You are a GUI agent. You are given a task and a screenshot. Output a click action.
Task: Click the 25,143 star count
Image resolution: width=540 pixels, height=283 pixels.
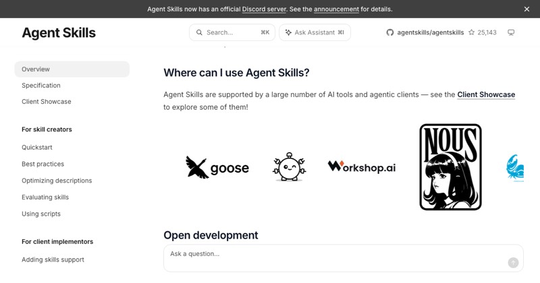coord(487,32)
